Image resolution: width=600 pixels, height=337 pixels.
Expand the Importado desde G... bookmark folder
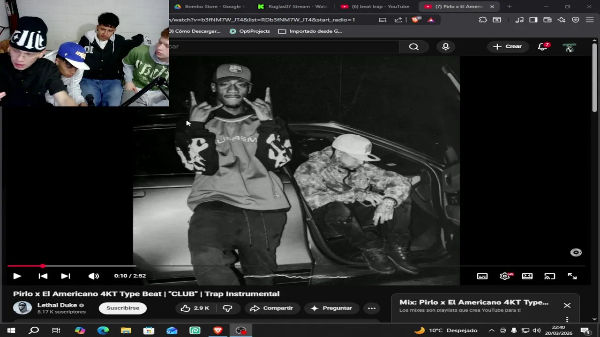tap(310, 31)
